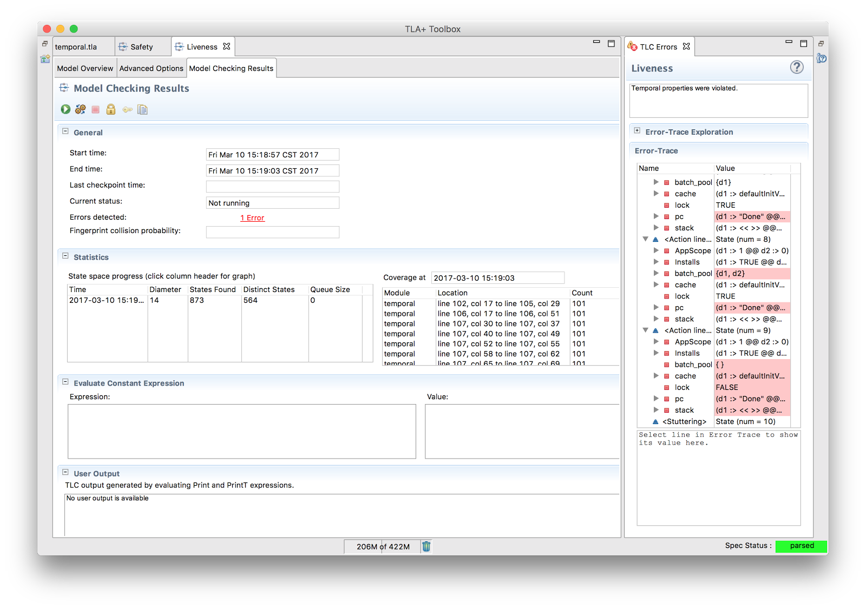The height and width of the screenshot is (609, 866).
Task: Go to the Model Overview page tab
Action: (85, 69)
